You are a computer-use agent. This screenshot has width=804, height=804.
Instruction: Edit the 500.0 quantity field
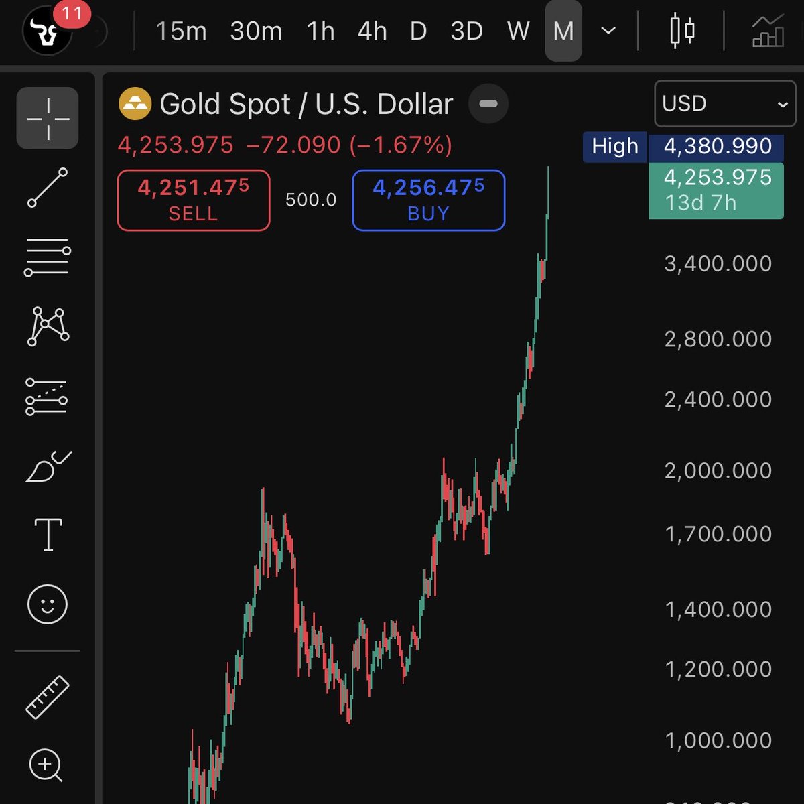point(311,200)
